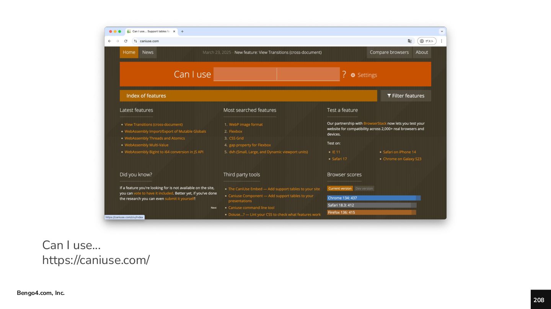Open the News menu item

pyautogui.click(x=148, y=52)
